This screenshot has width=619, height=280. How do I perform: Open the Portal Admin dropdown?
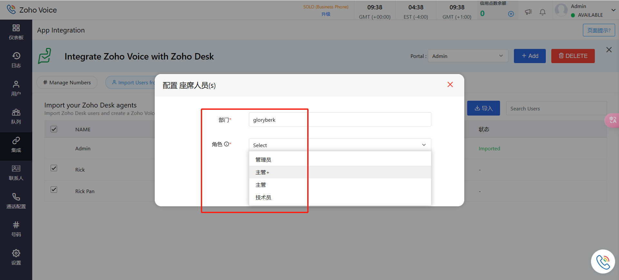468,56
